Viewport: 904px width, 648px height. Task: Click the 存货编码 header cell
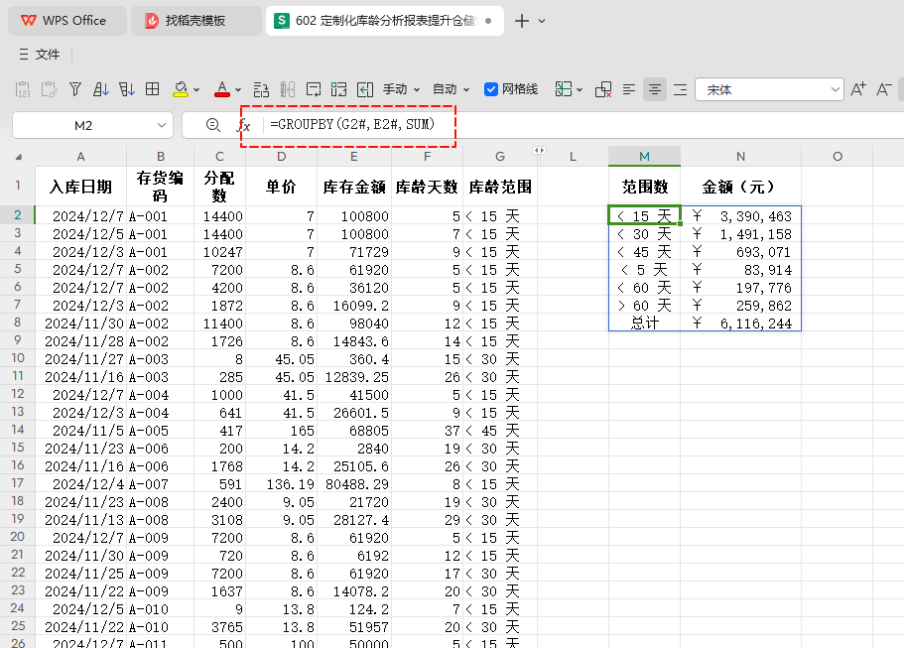click(x=161, y=187)
